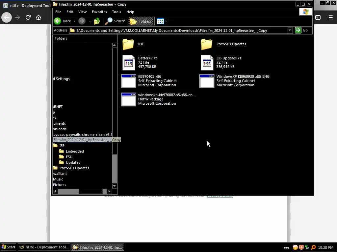Click the keyboard icon in system tray
Image resolution: width=337 pixels, height=252 pixels.
(x=286, y=248)
